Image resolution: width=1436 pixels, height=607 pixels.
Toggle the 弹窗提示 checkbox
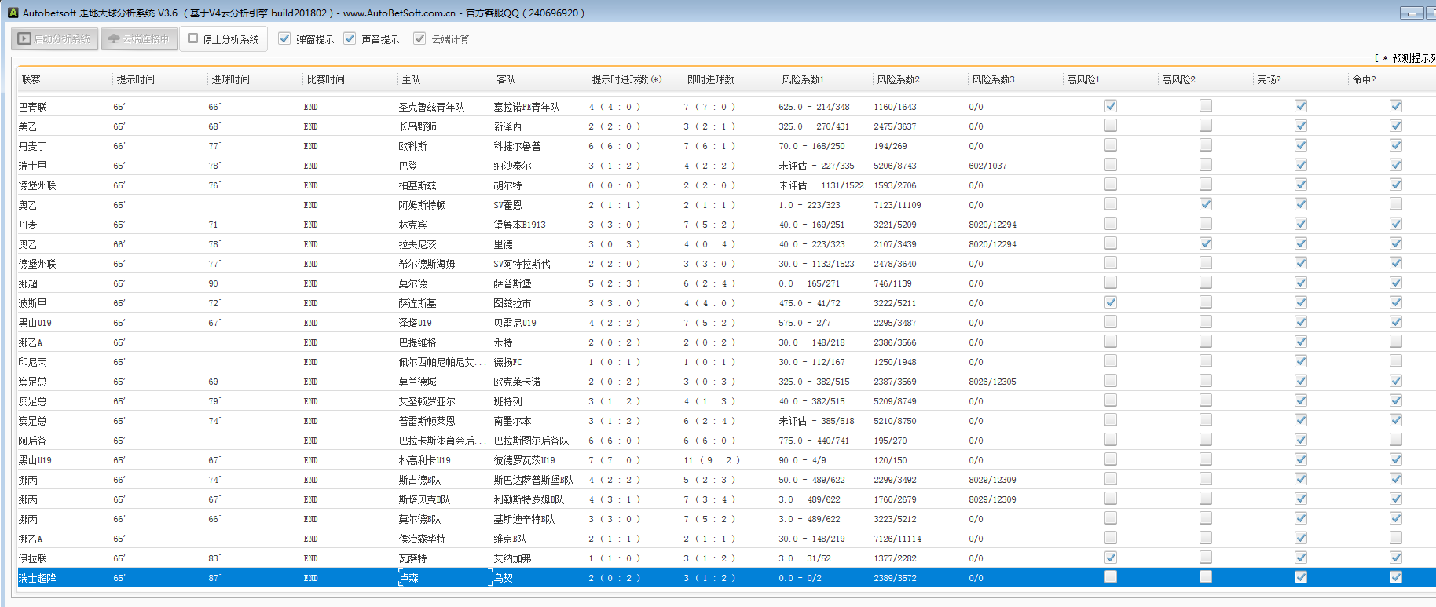(284, 38)
